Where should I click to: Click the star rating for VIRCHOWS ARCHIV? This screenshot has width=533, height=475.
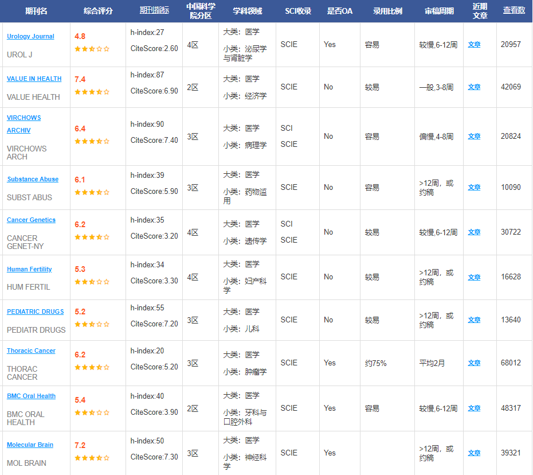tap(92, 141)
